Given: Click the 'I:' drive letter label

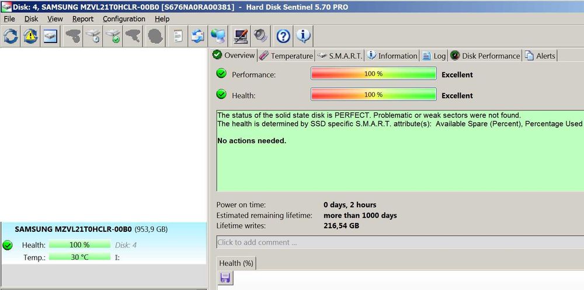Looking at the screenshot, I should point(117,257).
